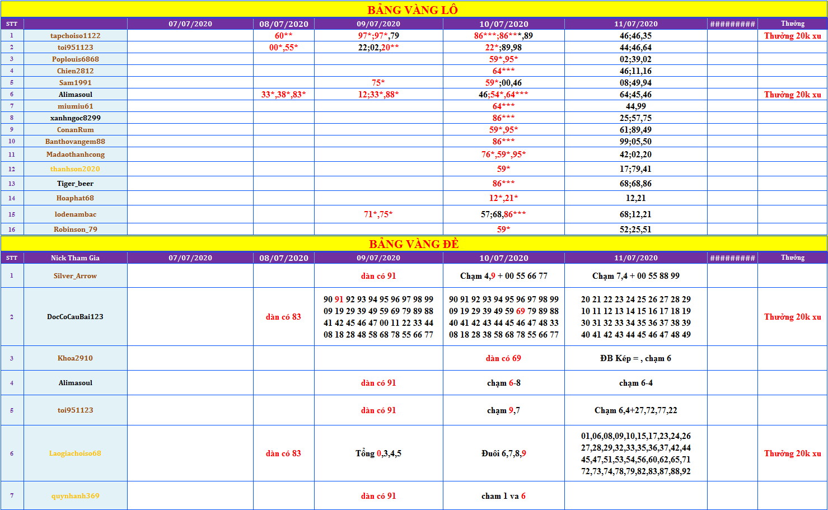The height and width of the screenshot is (510, 828).
Task: Select the Khoa2910 name cell
Action: click(76, 358)
